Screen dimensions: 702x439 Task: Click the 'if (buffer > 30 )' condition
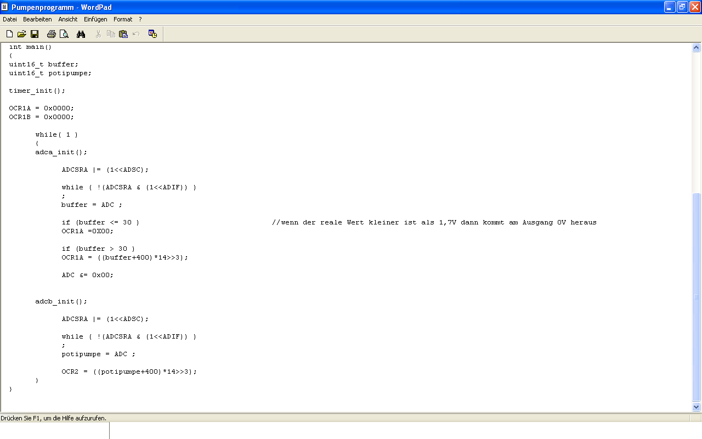click(x=98, y=249)
